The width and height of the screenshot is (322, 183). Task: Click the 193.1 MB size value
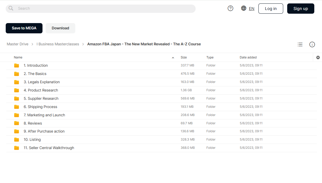click(187, 107)
